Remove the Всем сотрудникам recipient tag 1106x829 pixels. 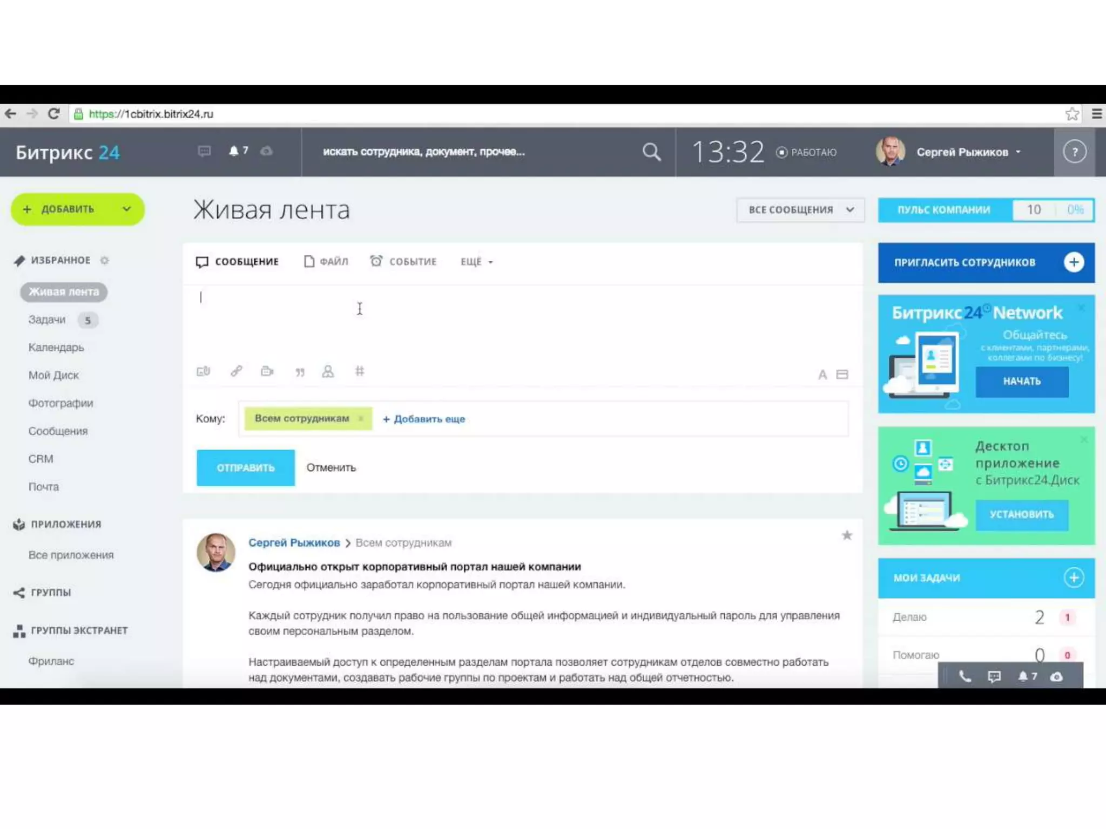tap(361, 419)
